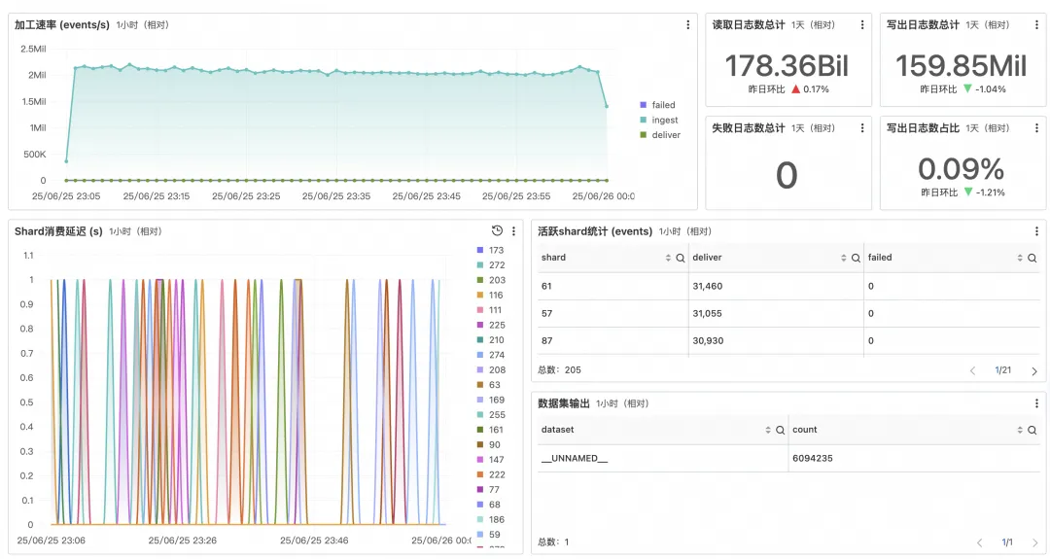Viewport: 1050px width, 559px height.
Task: Select the deliver value 31,460
Action: tap(776, 286)
